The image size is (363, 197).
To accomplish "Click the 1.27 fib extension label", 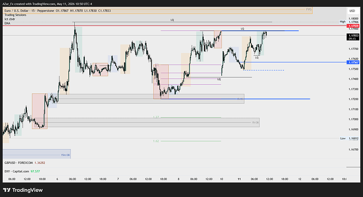I will [156, 117].
